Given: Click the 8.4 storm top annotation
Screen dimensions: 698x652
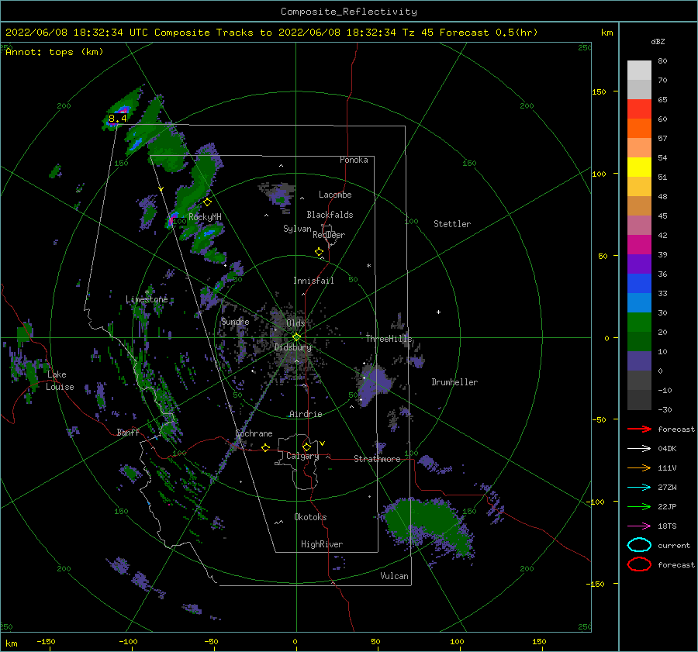Looking at the screenshot, I should click(118, 119).
